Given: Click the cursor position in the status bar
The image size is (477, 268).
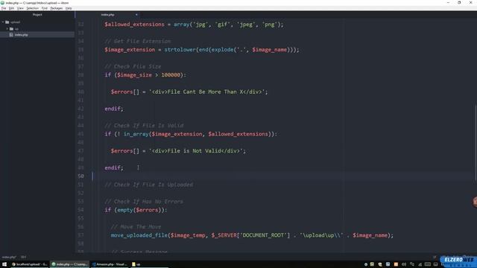Looking at the screenshot, I should [23, 257].
